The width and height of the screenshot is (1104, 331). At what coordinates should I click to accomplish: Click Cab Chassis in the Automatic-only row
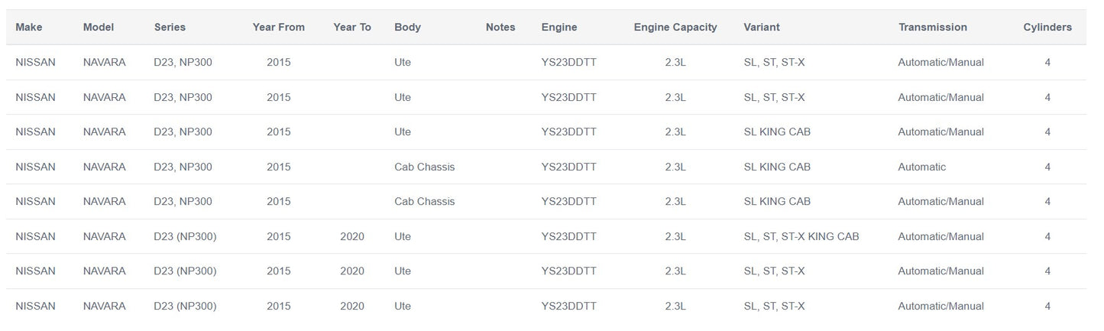pos(424,167)
